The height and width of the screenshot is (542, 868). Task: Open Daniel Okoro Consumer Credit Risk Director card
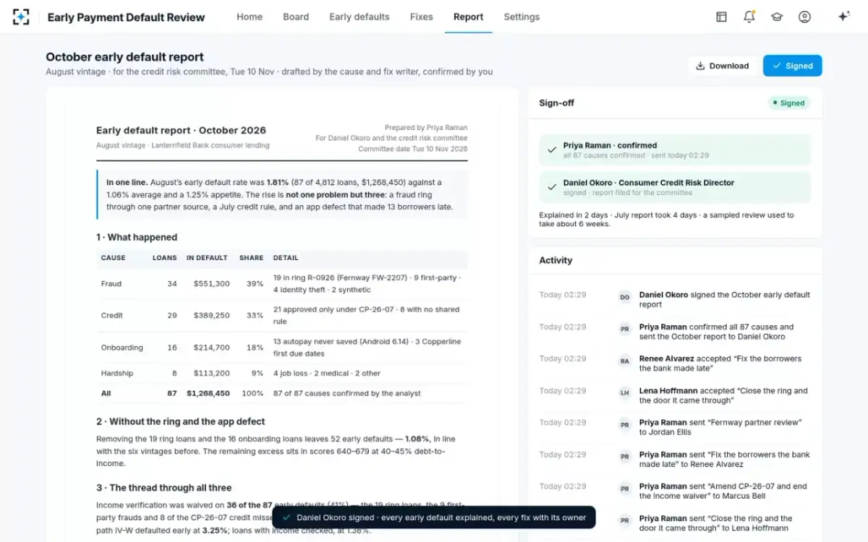[675, 187]
